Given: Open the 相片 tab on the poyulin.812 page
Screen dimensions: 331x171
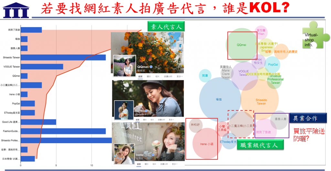Looking at the screenshot, I should point(153,120).
